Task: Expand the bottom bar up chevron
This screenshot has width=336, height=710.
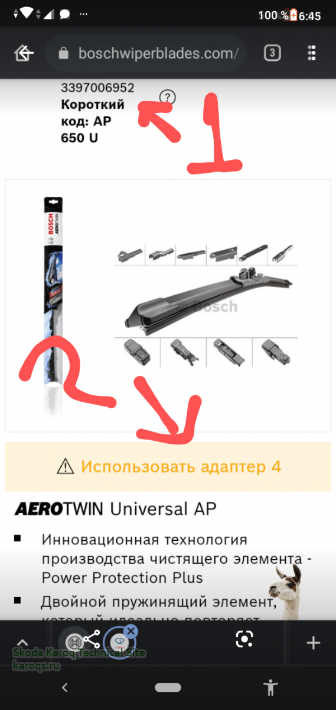Action: 22,643
